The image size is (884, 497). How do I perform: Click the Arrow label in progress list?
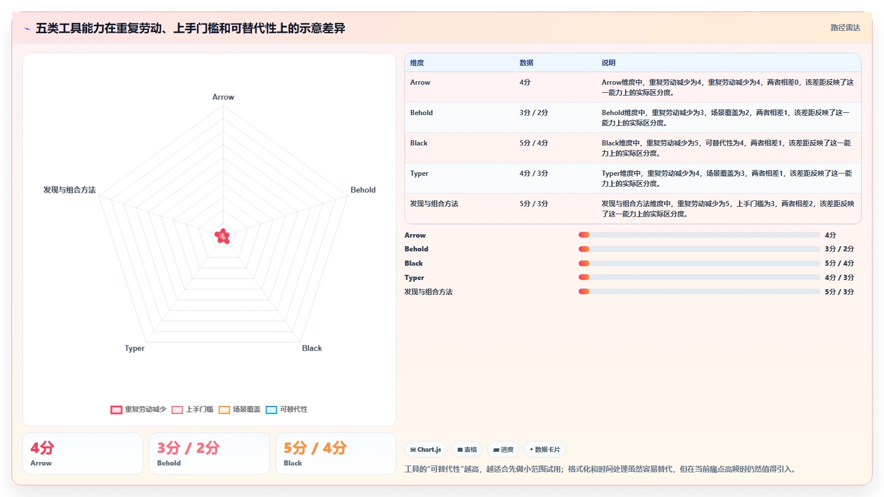point(415,235)
